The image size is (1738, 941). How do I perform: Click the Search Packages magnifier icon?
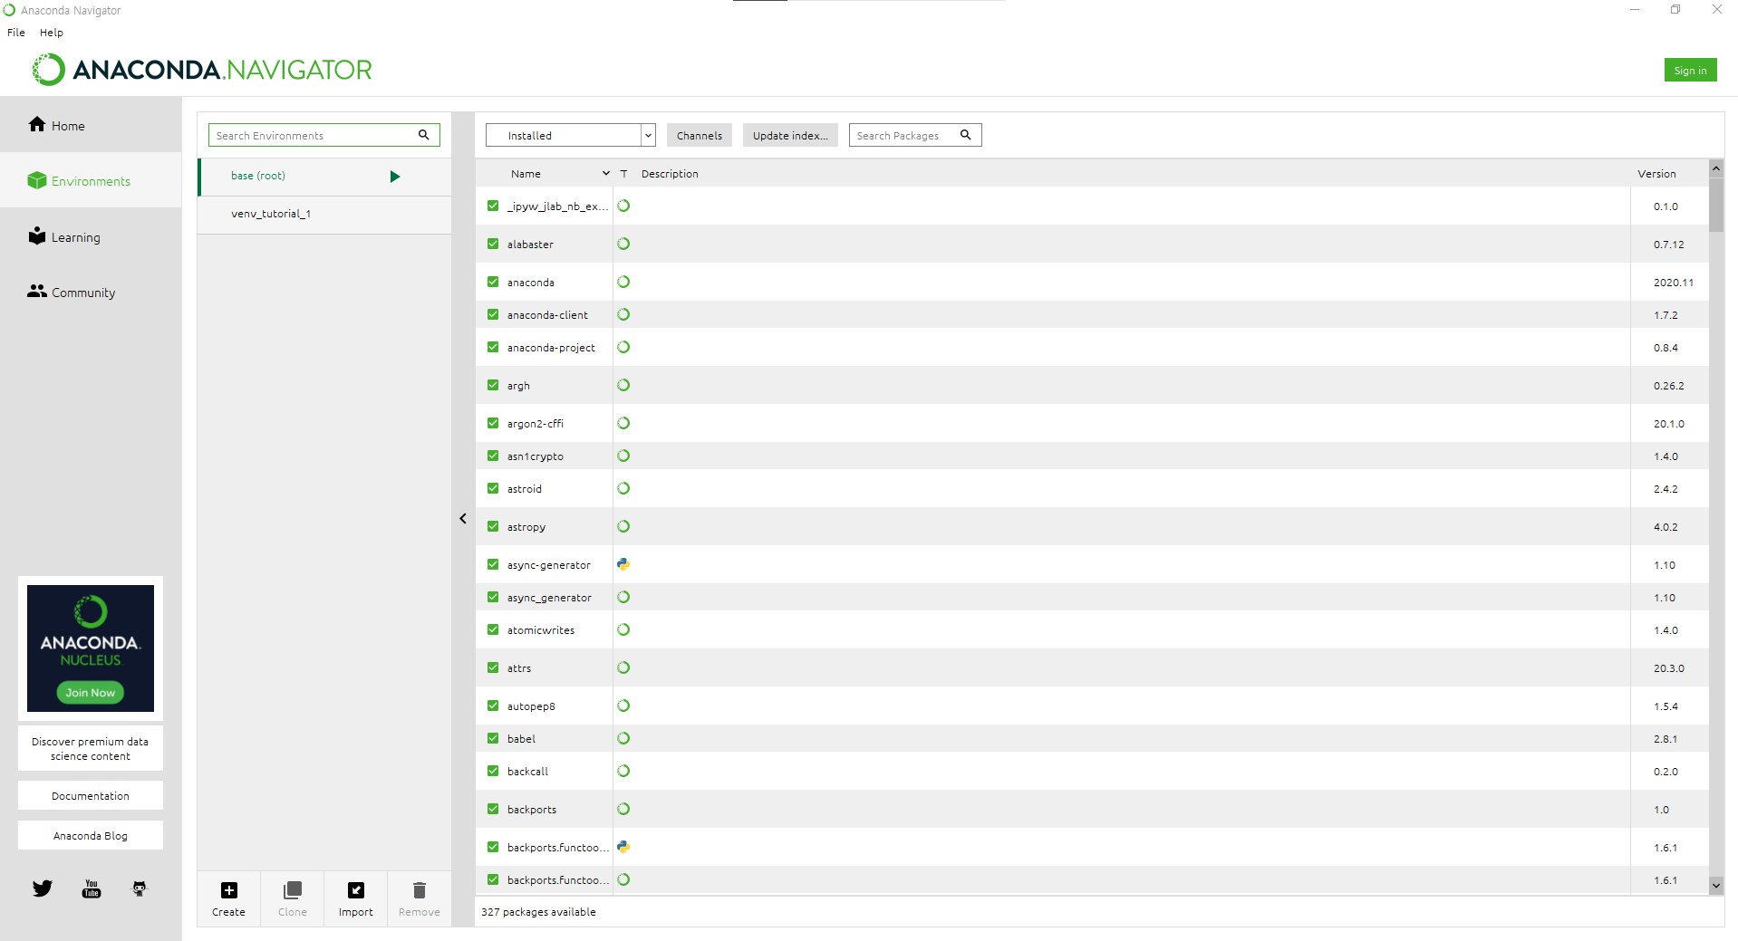966,135
